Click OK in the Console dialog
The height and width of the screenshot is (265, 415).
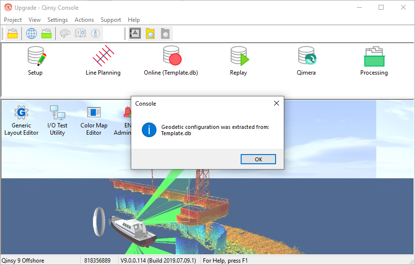[x=258, y=159]
